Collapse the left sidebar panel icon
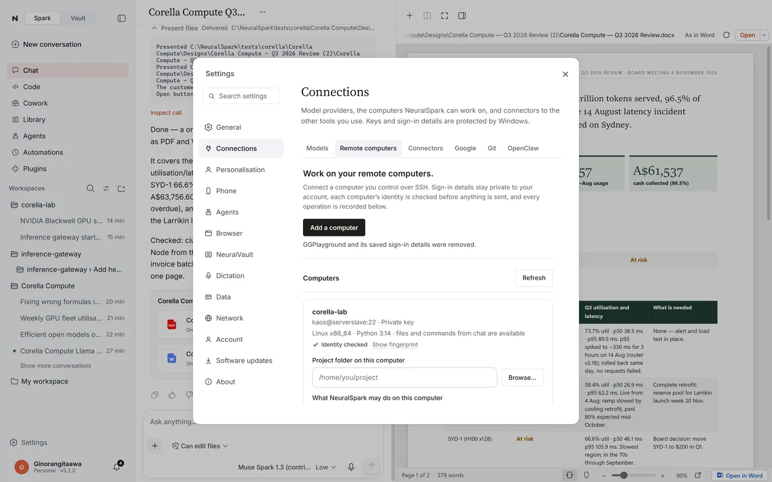Image resolution: width=772 pixels, height=482 pixels. [122, 19]
